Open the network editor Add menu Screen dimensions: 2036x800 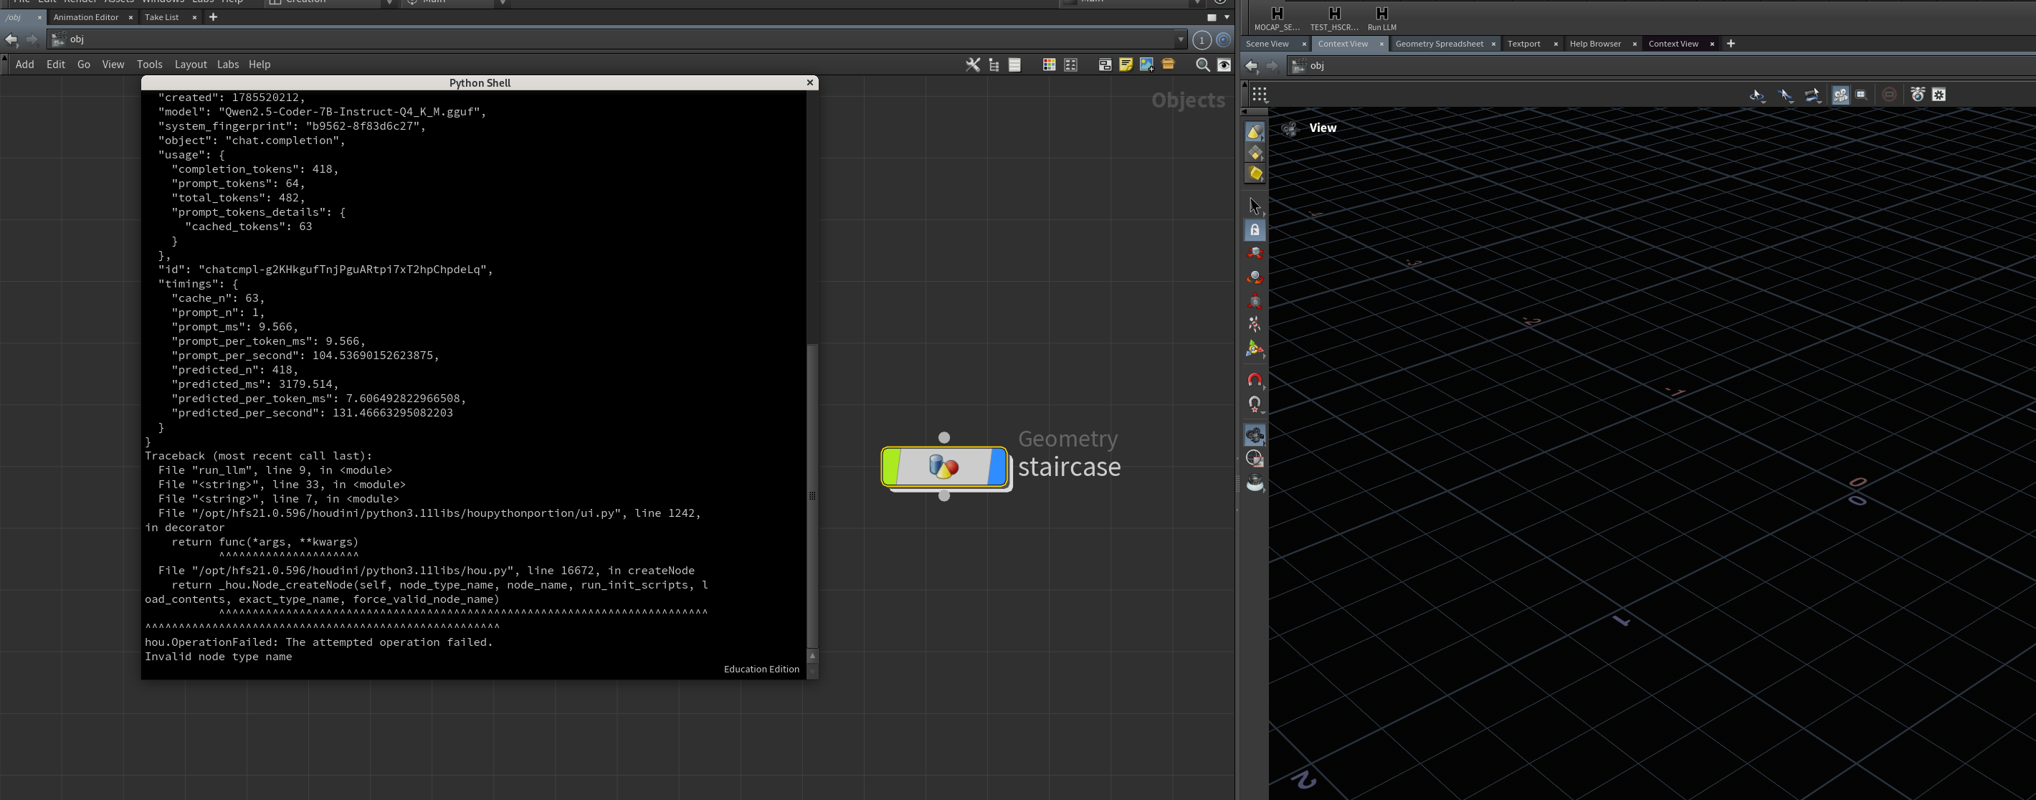click(x=24, y=65)
